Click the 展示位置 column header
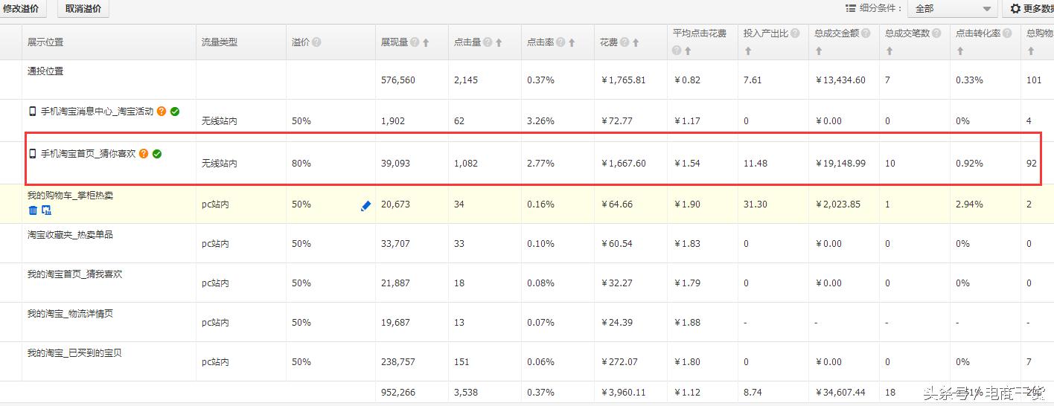1054x406 pixels. pos(45,42)
